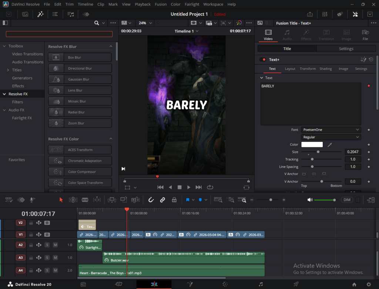Toggle the DIM audio button
The width and height of the screenshot is (379, 289).
click(347, 200)
